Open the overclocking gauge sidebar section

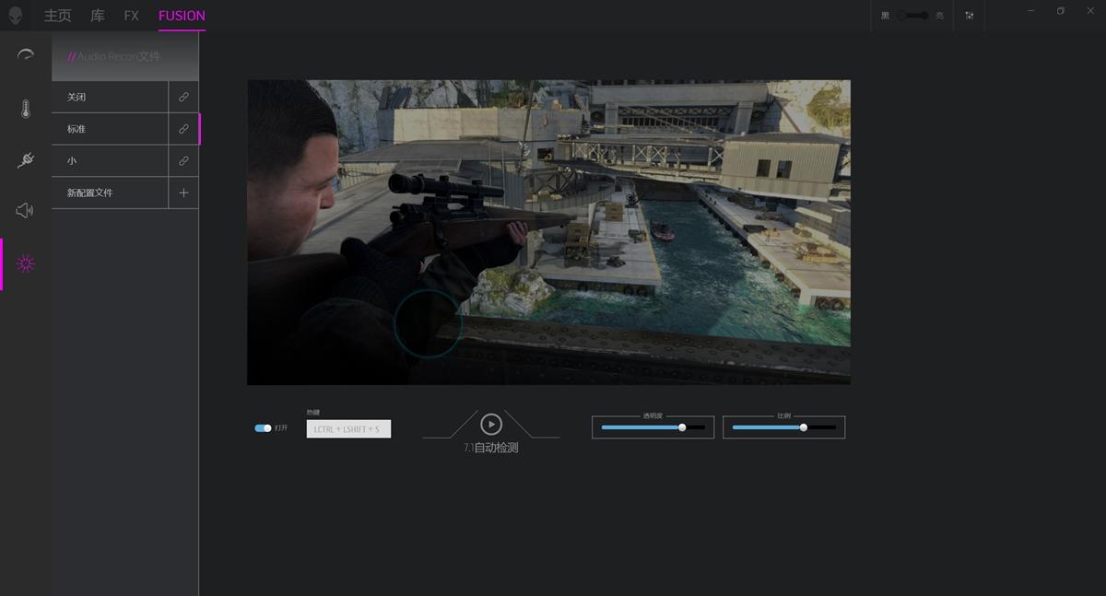click(25, 54)
